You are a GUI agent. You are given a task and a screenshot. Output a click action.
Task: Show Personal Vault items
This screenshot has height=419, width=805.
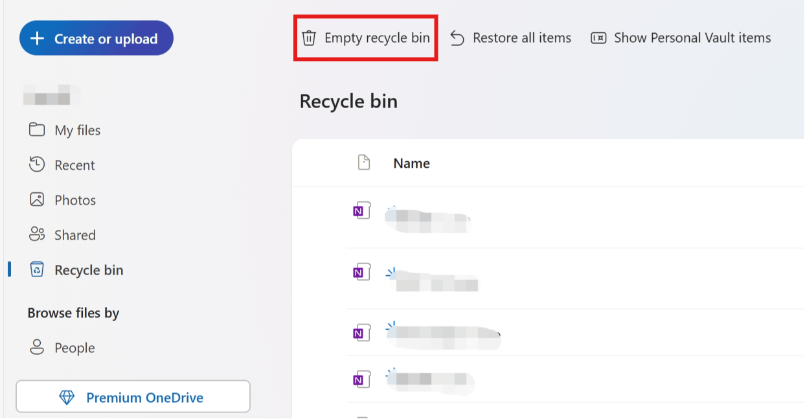point(681,38)
